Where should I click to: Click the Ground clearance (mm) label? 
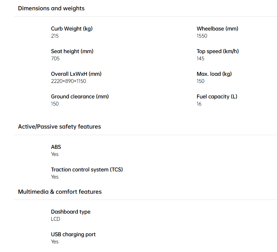click(80, 97)
